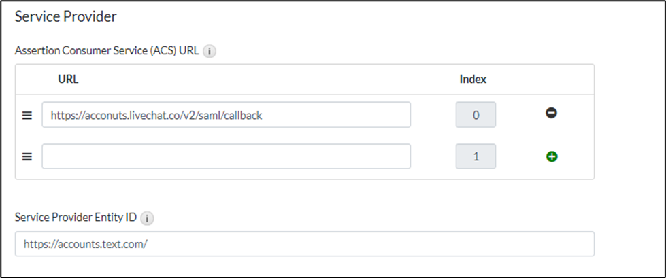Screen dimensions: 666x278
Task: Select the index field showing 0
Action: [x=476, y=115]
